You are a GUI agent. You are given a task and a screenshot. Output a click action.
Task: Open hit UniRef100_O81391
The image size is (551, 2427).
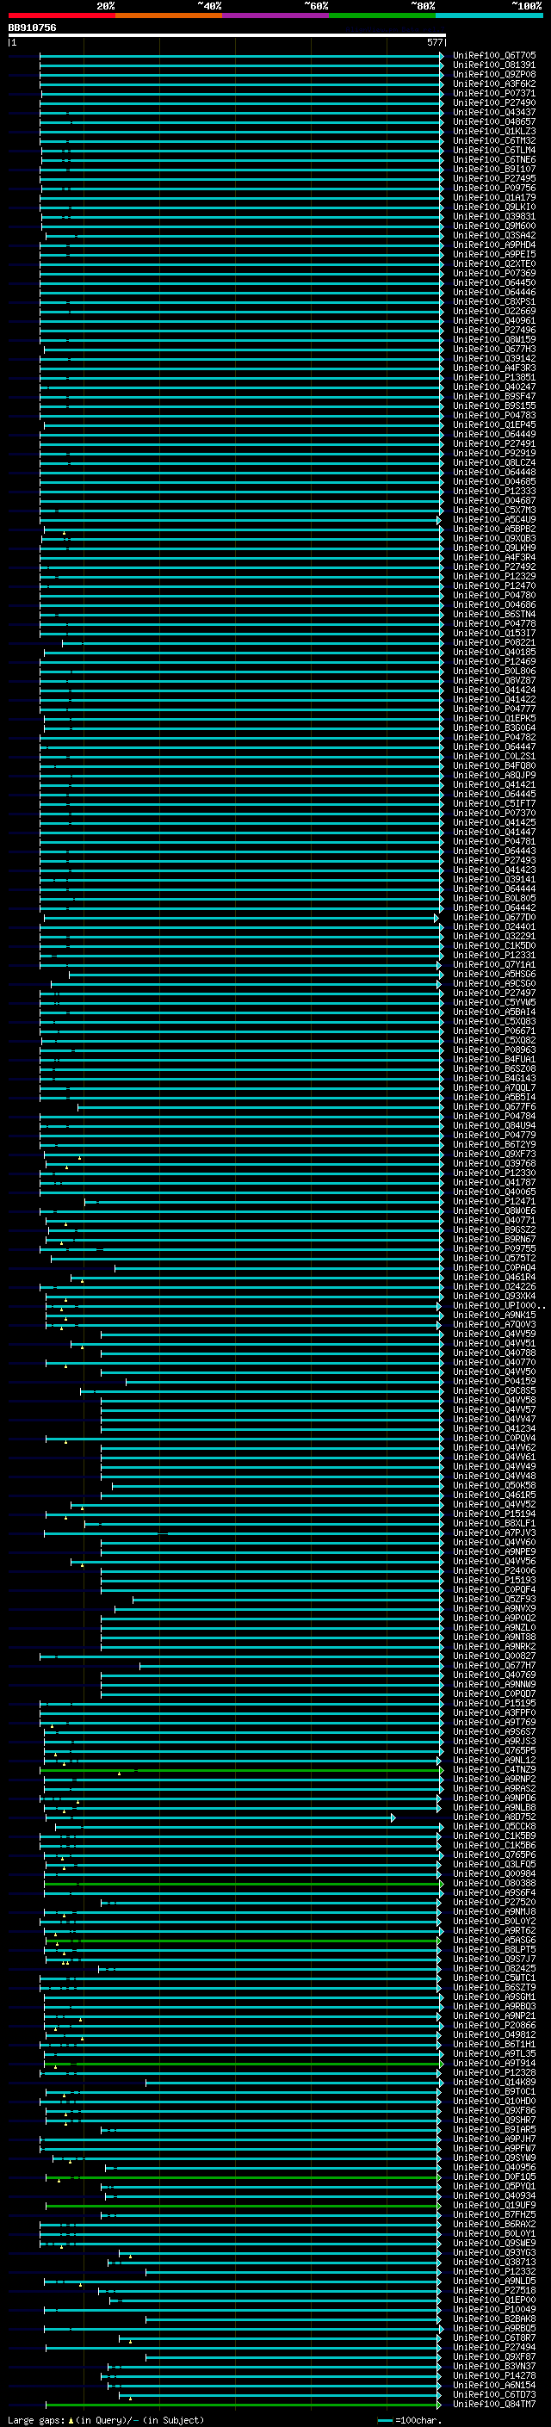[x=494, y=65]
